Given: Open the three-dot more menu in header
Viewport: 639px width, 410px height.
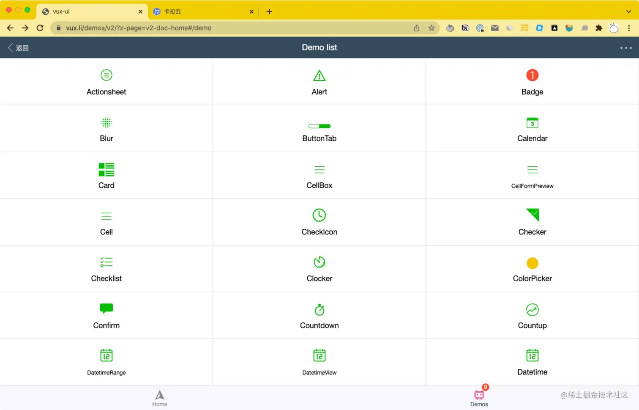Looking at the screenshot, I should pyautogui.click(x=626, y=48).
